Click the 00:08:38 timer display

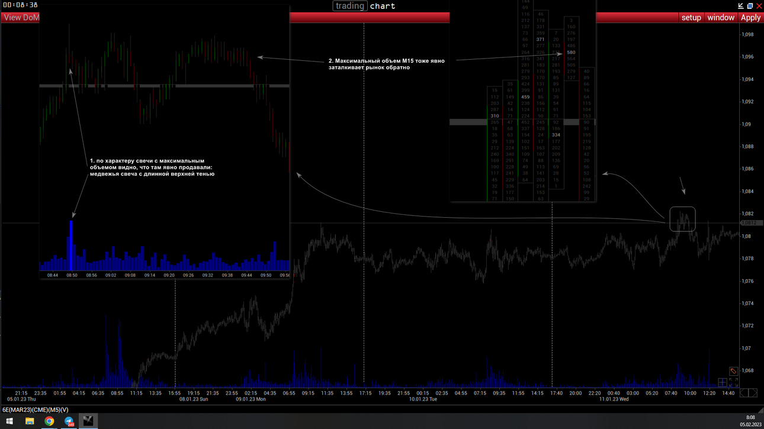[x=20, y=5]
